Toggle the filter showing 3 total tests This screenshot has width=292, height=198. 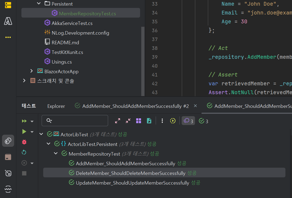click(x=188, y=121)
